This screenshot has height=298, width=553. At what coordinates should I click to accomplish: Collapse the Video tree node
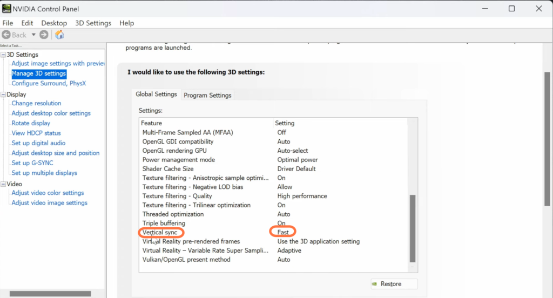tap(3, 184)
